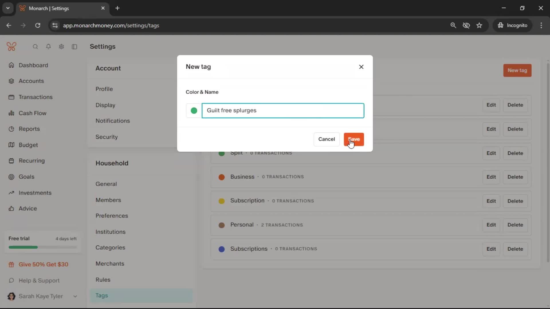
Task: Open browser tab search dropdown
Action: pos(8,8)
